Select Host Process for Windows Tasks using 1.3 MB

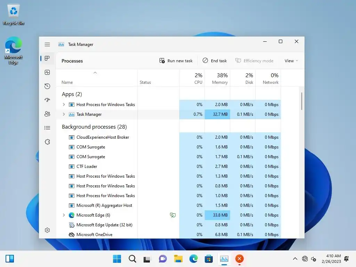pos(169,176)
